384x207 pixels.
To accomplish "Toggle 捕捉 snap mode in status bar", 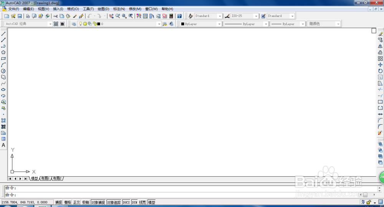I will (x=58, y=202).
